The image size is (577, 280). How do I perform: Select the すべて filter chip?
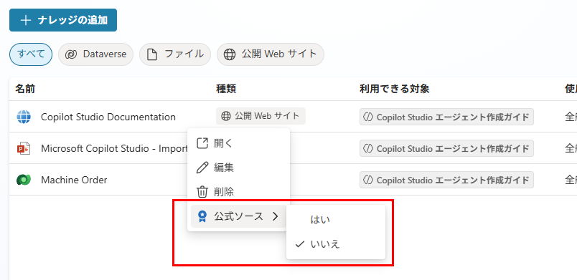[x=31, y=54]
